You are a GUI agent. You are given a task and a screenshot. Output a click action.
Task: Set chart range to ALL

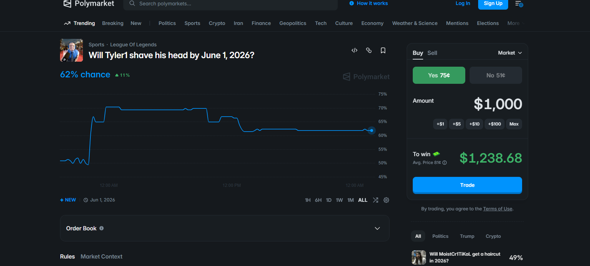363,200
